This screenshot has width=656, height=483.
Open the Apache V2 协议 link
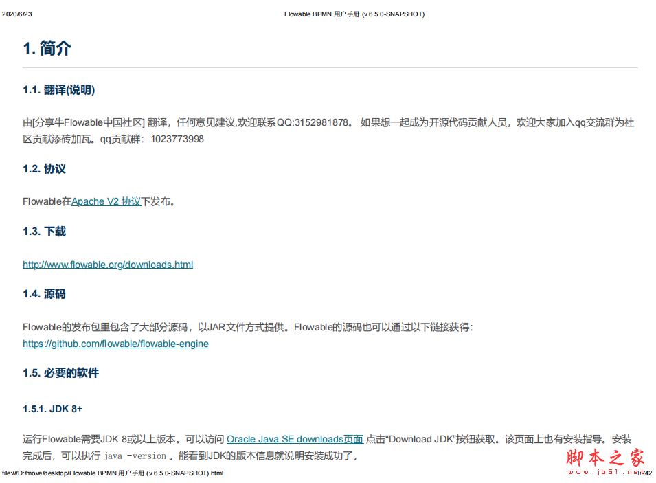click(106, 202)
